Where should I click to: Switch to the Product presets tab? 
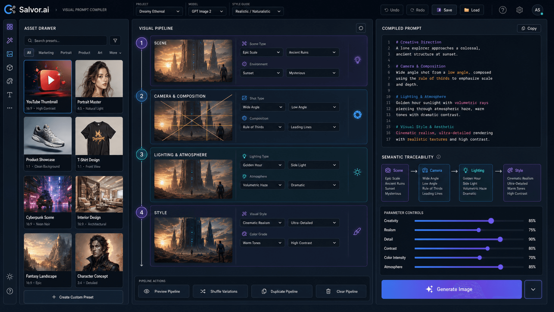pos(84,53)
